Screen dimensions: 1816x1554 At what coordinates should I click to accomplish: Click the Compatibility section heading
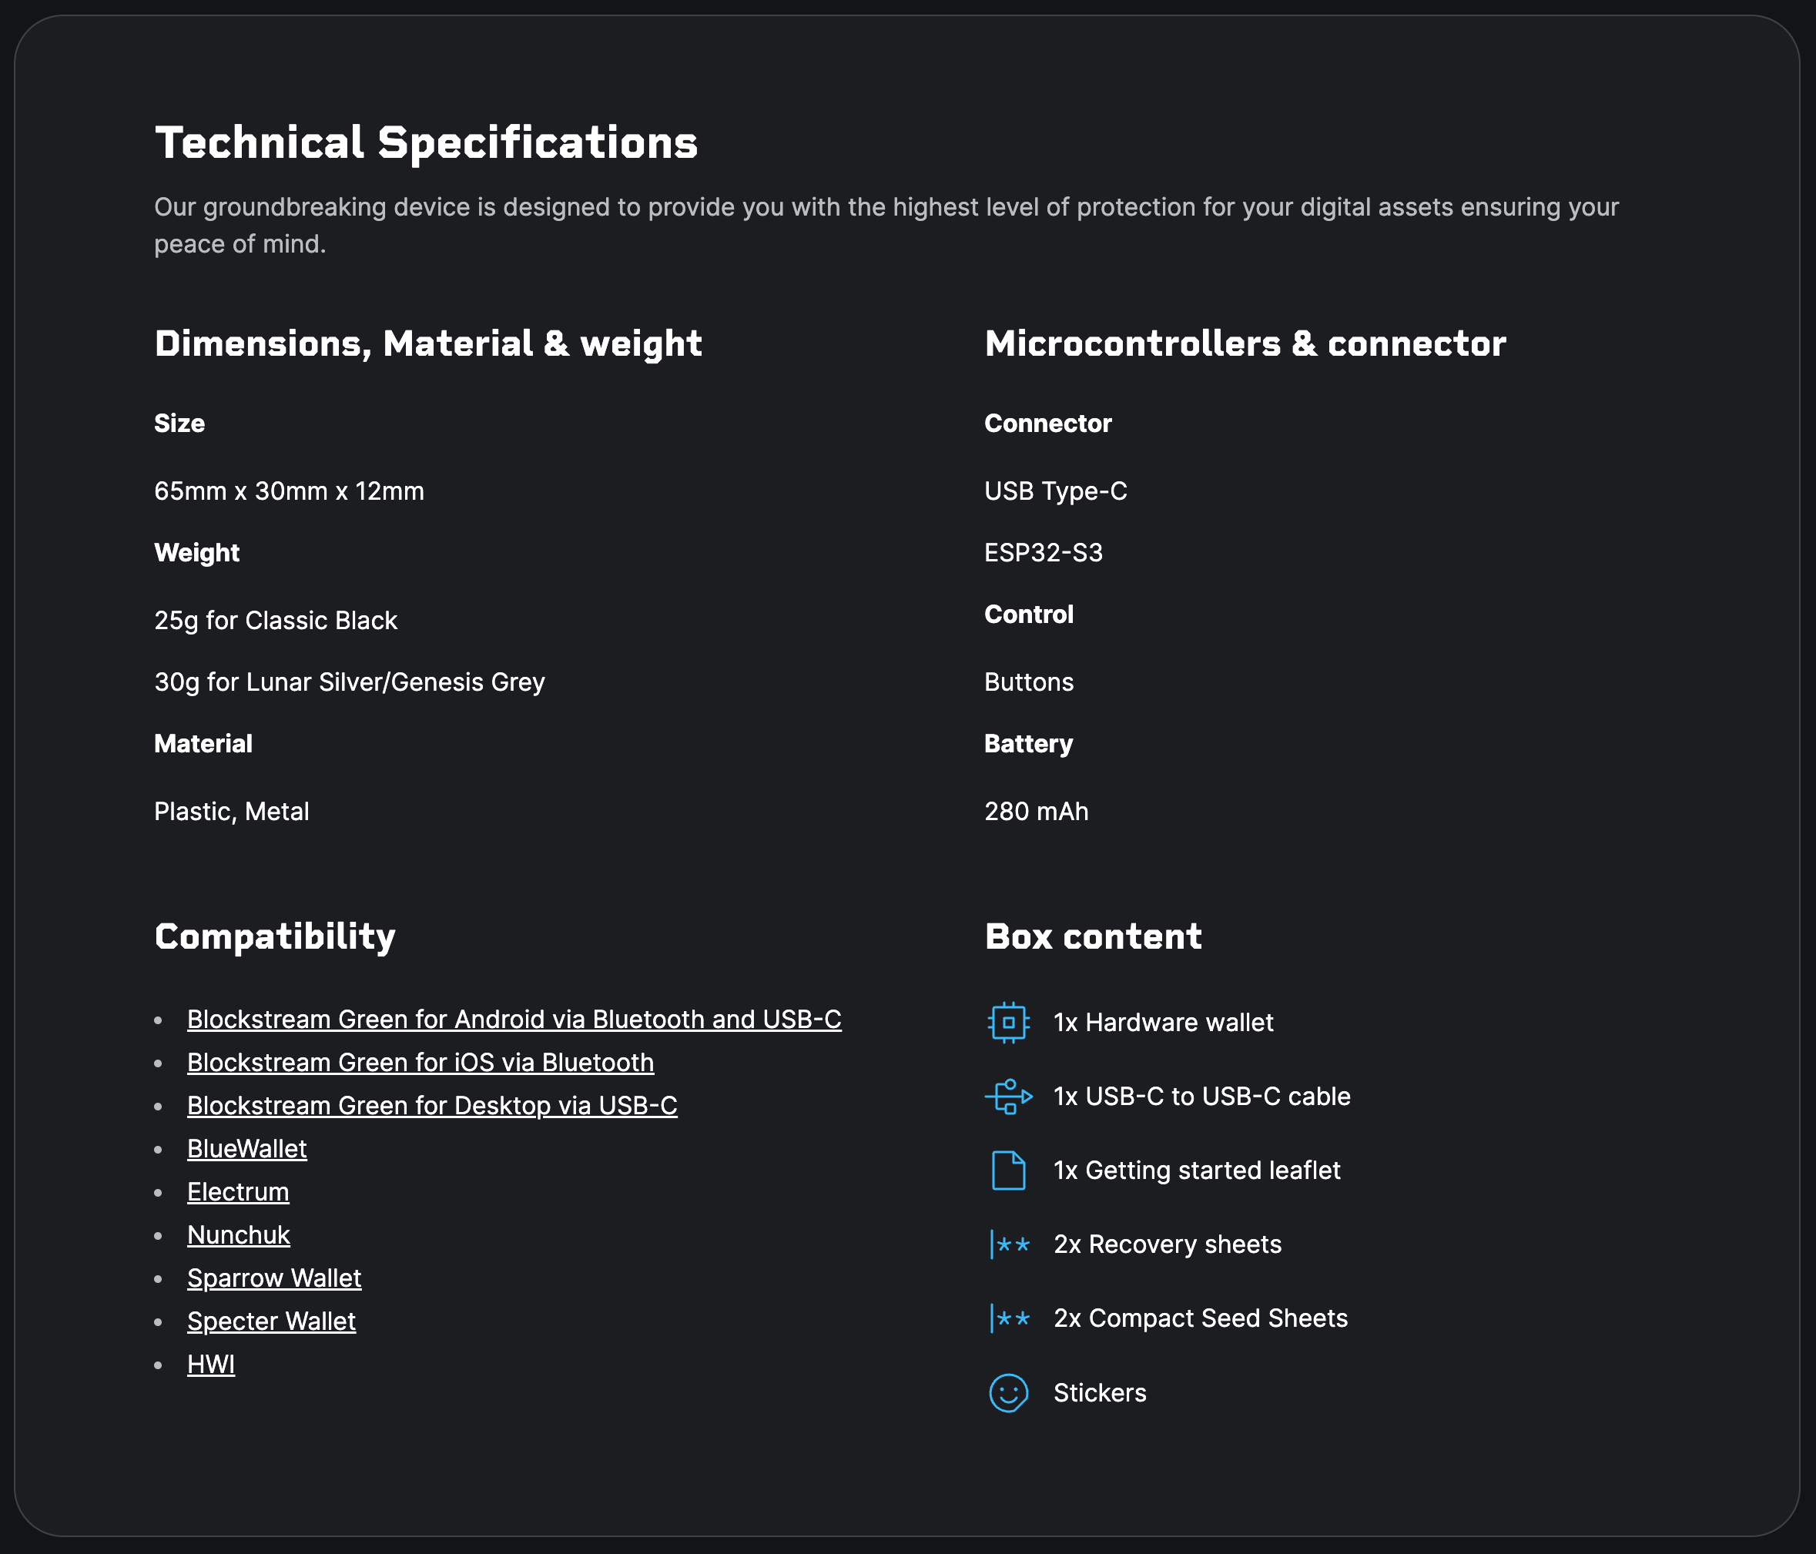coord(274,936)
